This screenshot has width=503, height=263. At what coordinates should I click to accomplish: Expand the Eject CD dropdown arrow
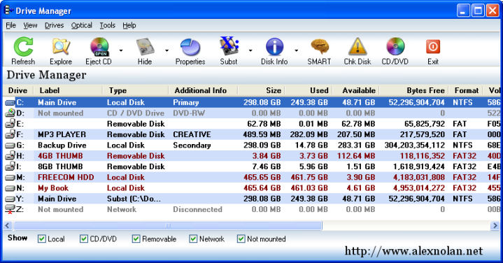click(x=121, y=50)
